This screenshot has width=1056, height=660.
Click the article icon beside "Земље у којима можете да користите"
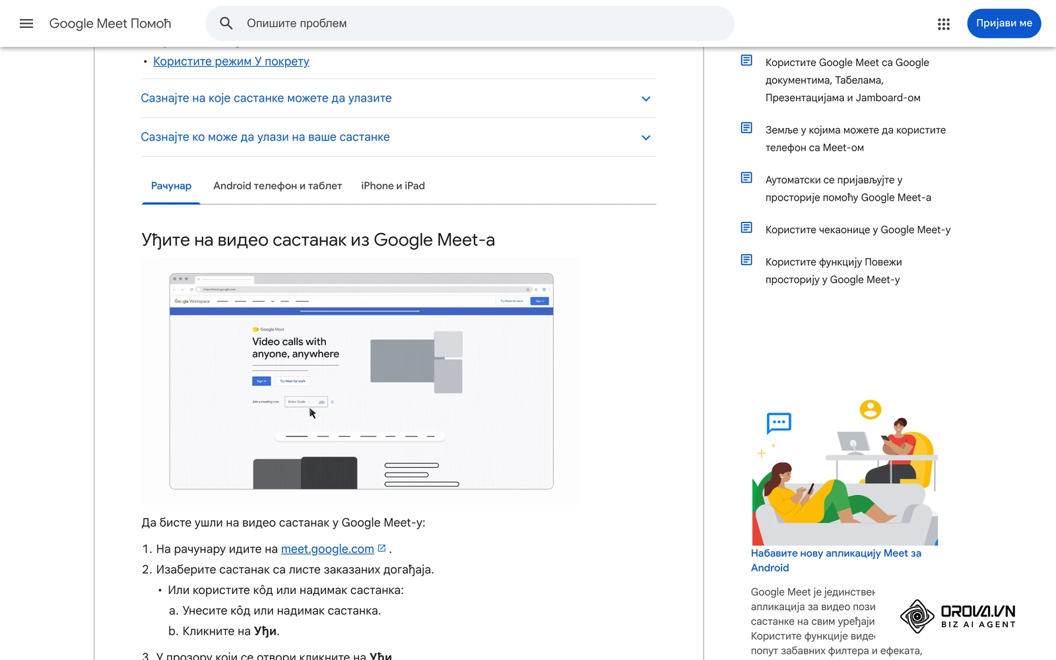[x=746, y=128]
